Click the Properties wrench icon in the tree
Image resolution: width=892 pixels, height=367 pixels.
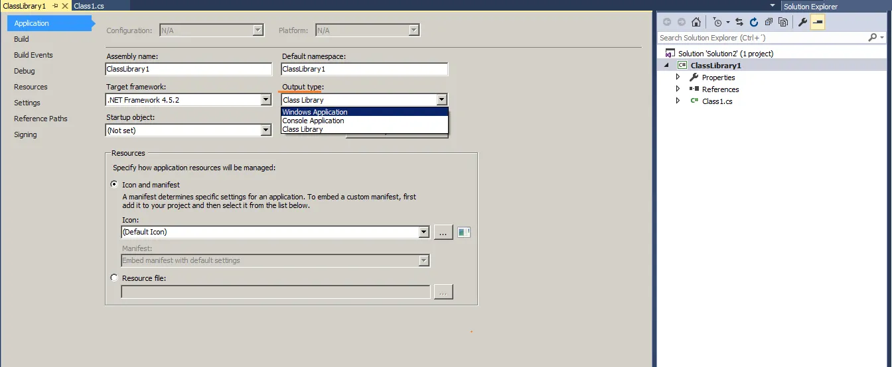tap(694, 78)
